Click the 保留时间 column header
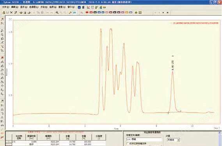 [x=32, y=137]
